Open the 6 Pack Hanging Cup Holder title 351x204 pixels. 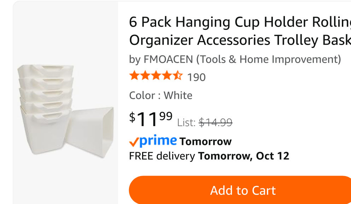240,31
